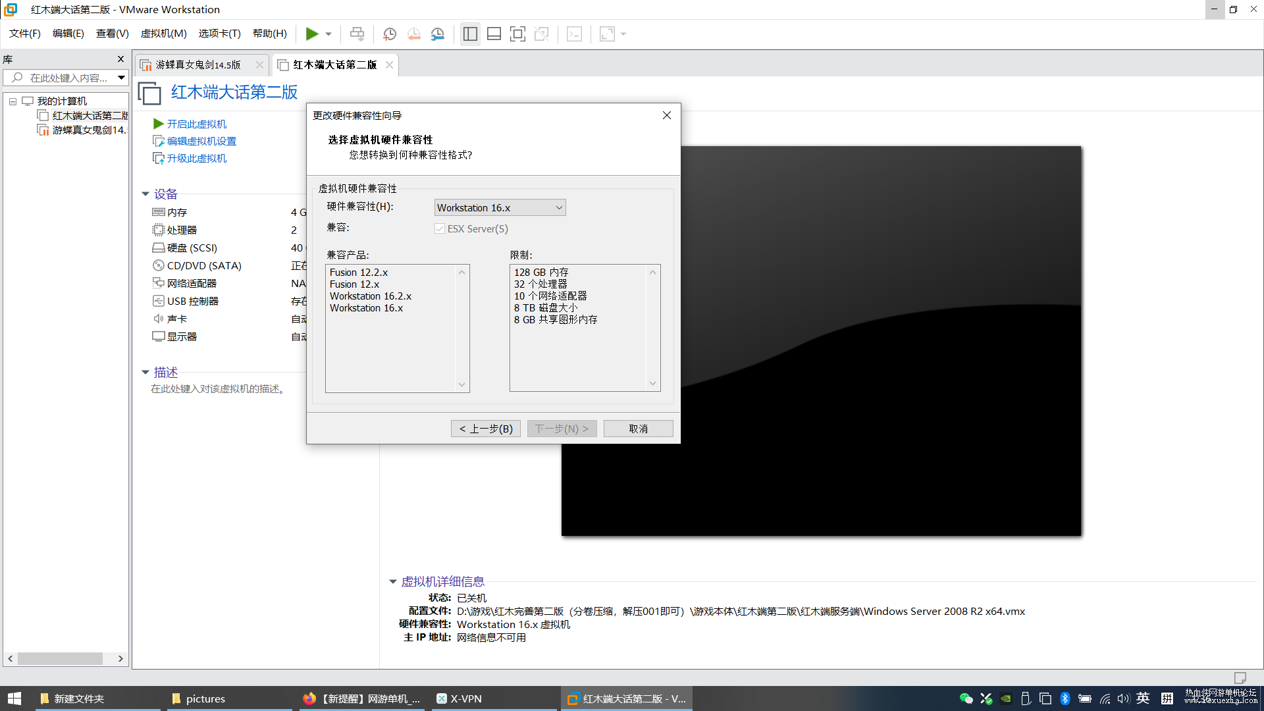1264x711 pixels.
Task: Click the volume speaker tray icon
Action: click(1123, 698)
